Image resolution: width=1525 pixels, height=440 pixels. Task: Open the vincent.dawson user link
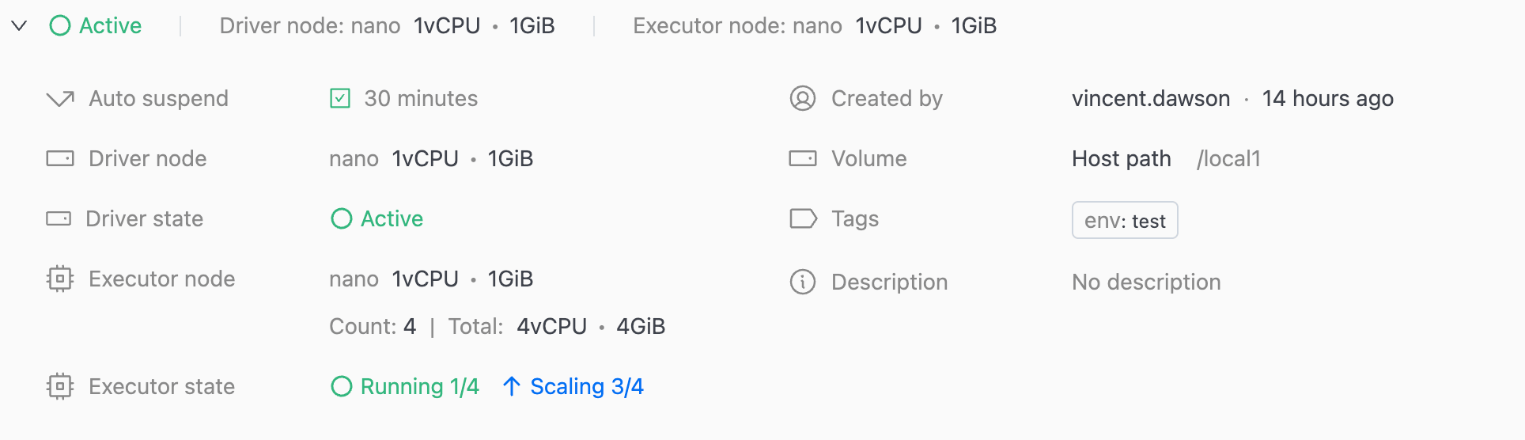[x=1151, y=99]
